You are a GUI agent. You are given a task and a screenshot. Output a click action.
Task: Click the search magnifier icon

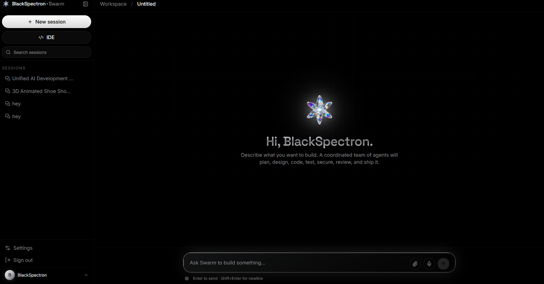click(x=8, y=52)
